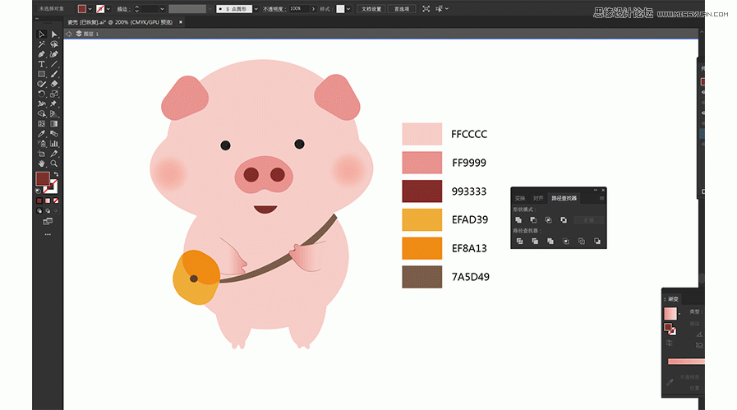Screen dimensions: 737x410
Task: Swap fill and stroke colors
Action: pyautogui.click(x=55, y=174)
